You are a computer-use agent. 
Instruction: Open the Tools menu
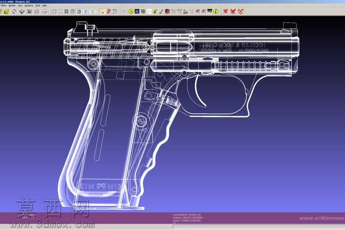coord(38,5)
